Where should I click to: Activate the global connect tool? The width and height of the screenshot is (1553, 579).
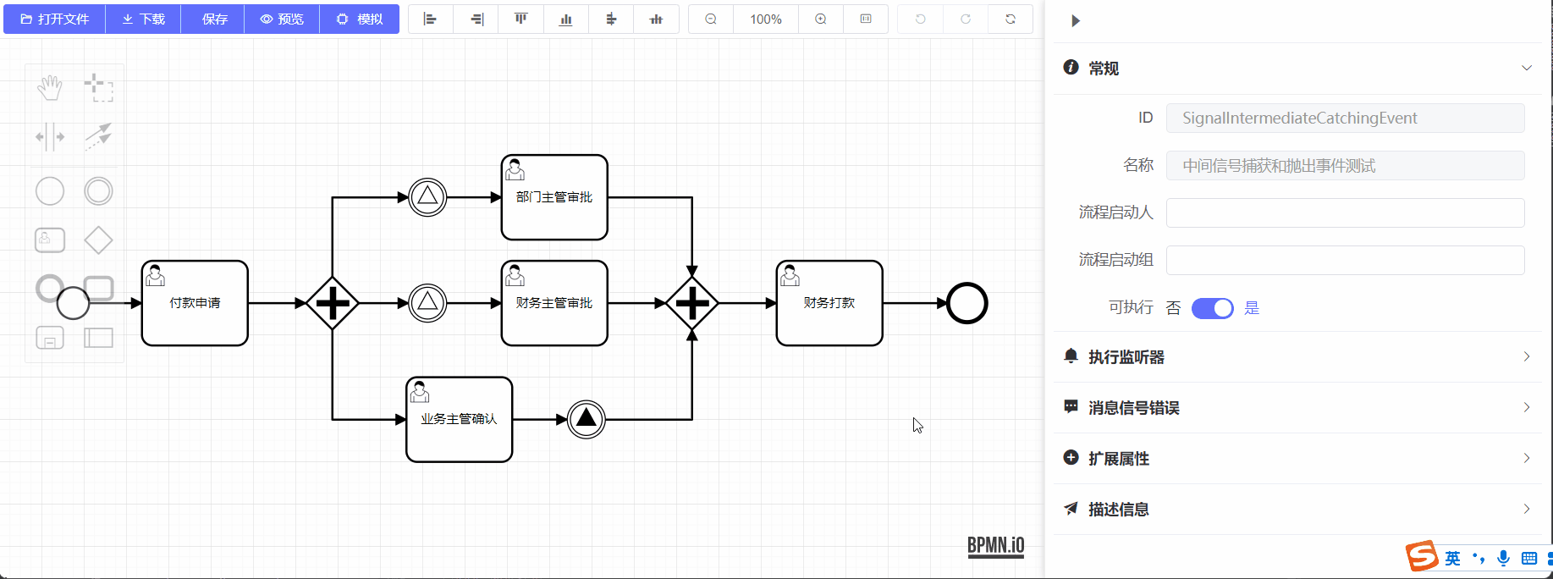tap(98, 136)
